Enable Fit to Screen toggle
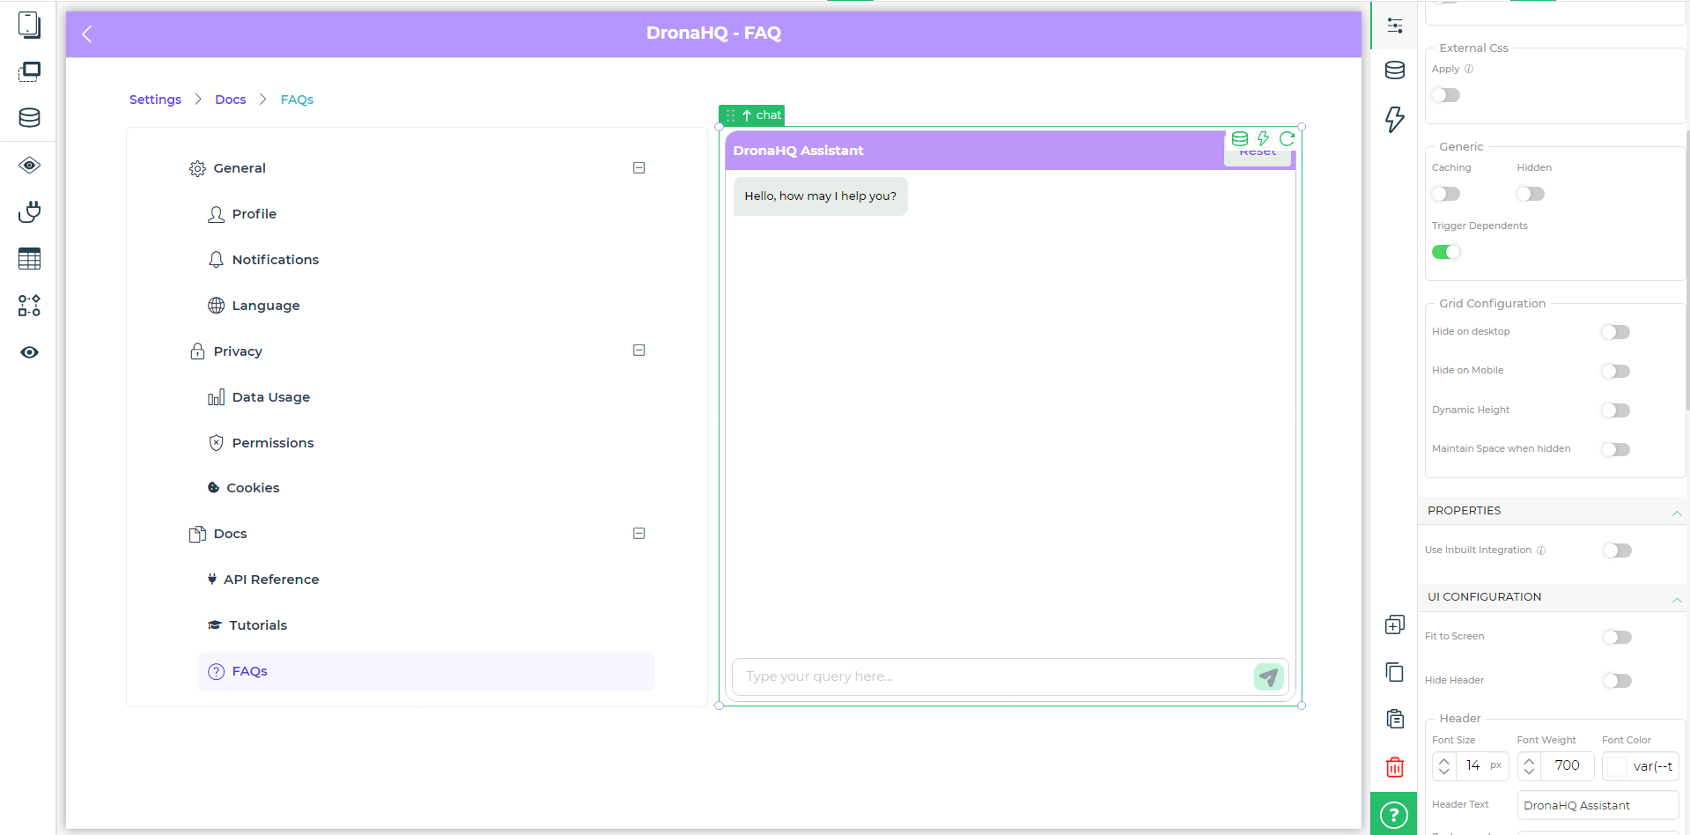Viewport: 1690px width, 835px height. pyautogui.click(x=1618, y=637)
